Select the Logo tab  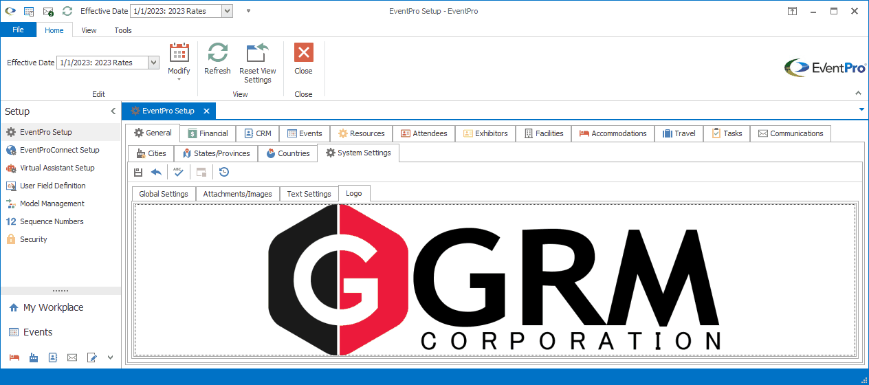354,193
